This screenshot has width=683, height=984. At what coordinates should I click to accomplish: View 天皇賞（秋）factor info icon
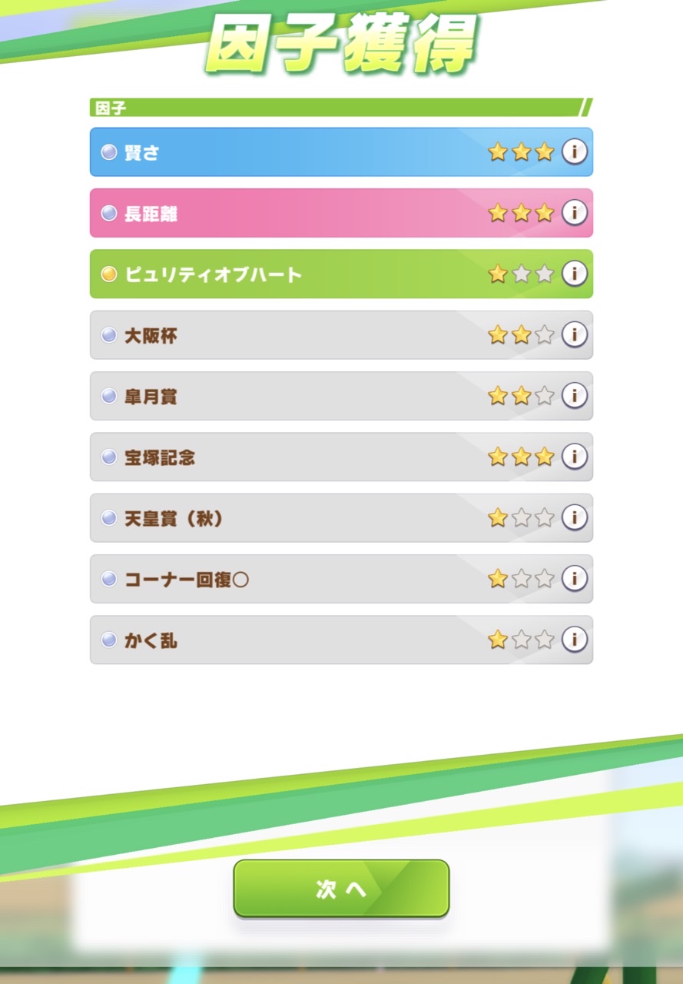(574, 517)
